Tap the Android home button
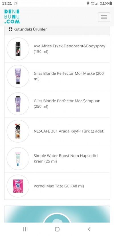 pyautogui.click(x=57, y=229)
